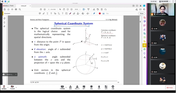Toggle the pin keep-tool-selected icon
The width and height of the screenshot is (176, 93).
[x=94, y=13]
